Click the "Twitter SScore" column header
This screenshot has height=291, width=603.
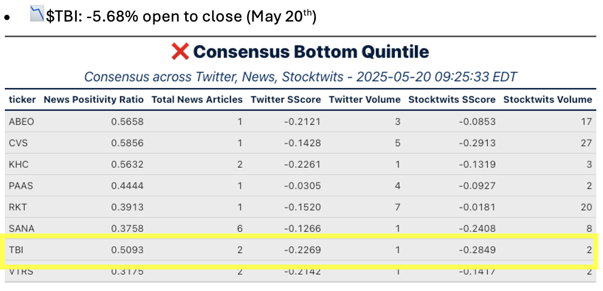pyautogui.click(x=285, y=99)
